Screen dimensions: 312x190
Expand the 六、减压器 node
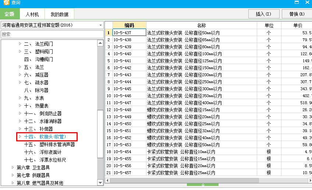click(x=20, y=75)
